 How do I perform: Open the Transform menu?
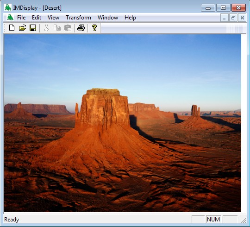pos(78,18)
